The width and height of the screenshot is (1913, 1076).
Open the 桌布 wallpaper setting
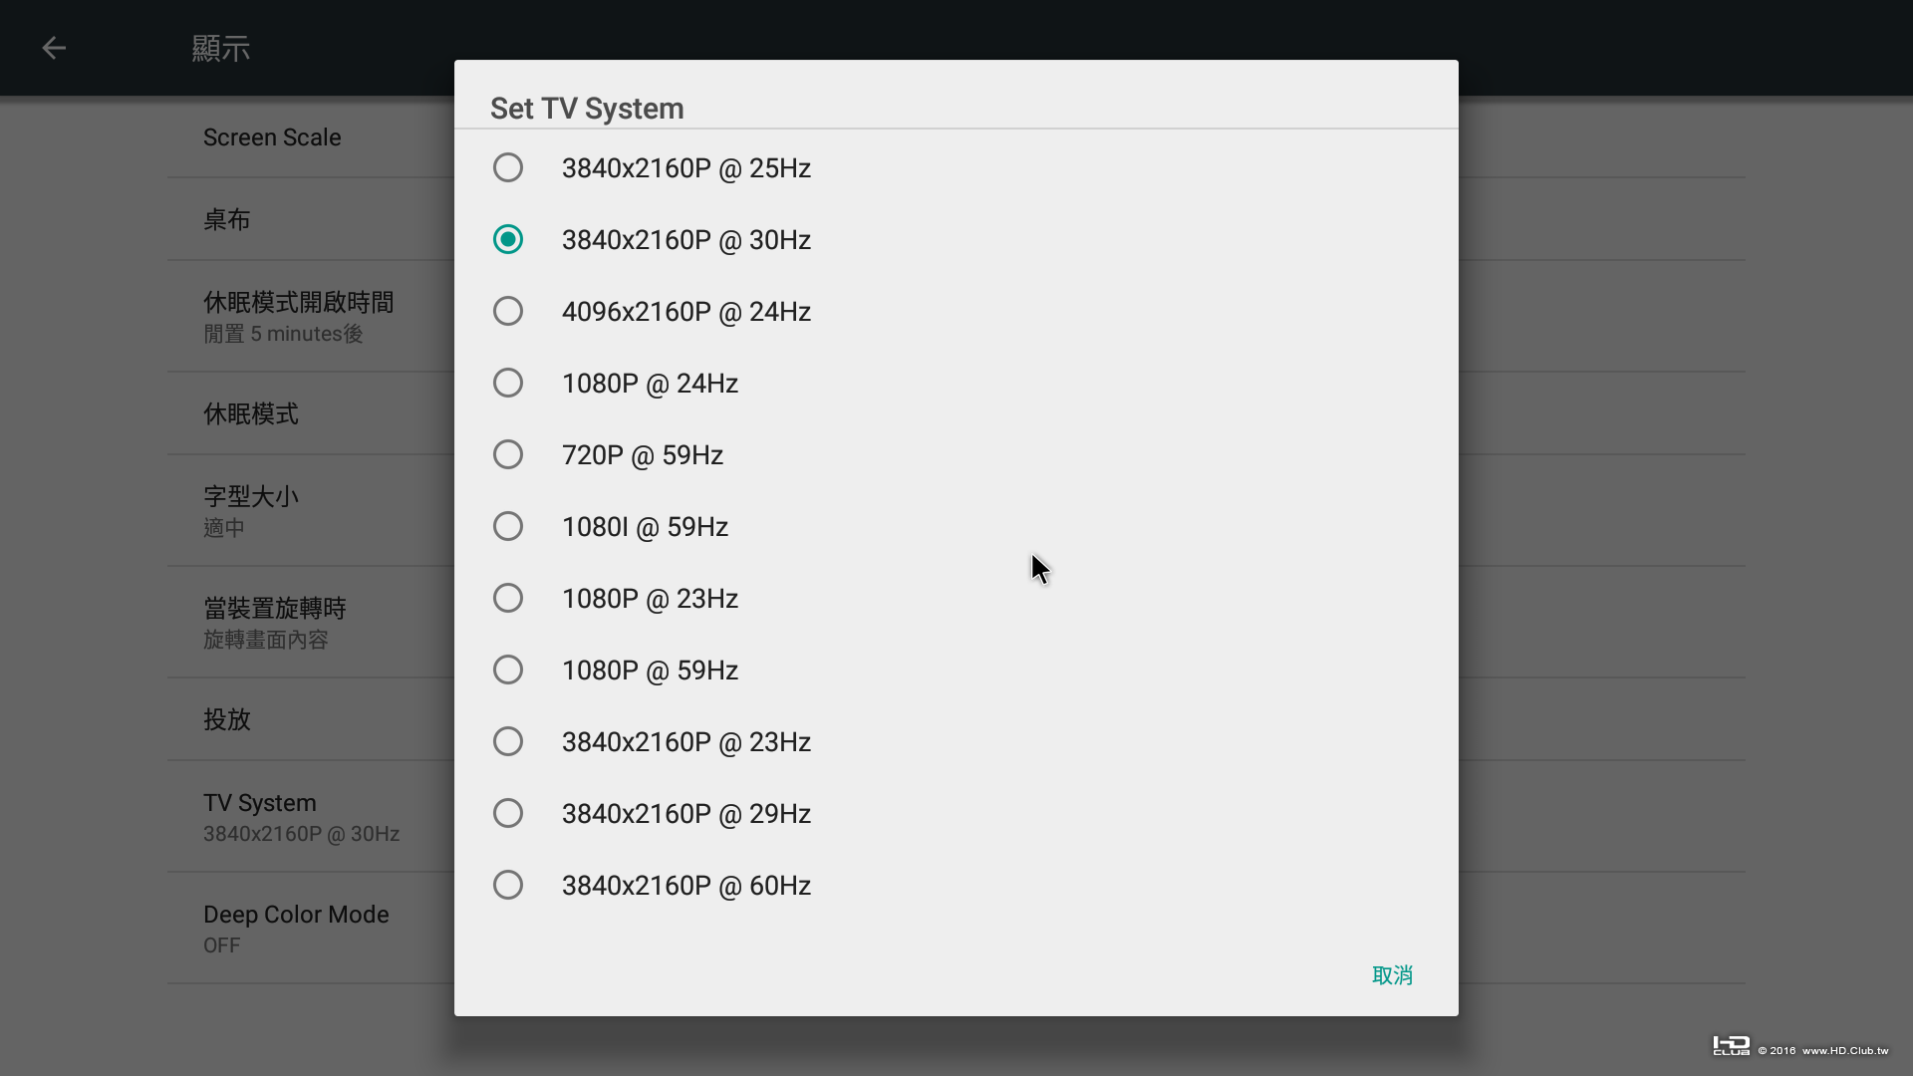227,219
